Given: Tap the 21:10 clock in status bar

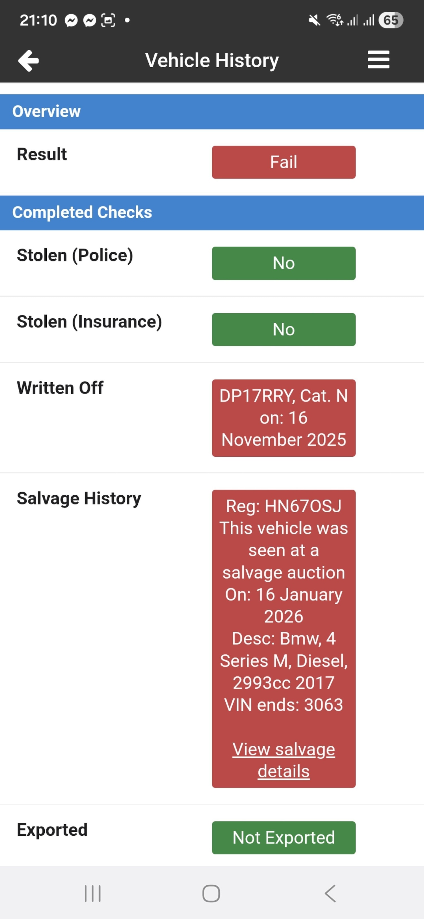Looking at the screenshot, I should [38, 21].
